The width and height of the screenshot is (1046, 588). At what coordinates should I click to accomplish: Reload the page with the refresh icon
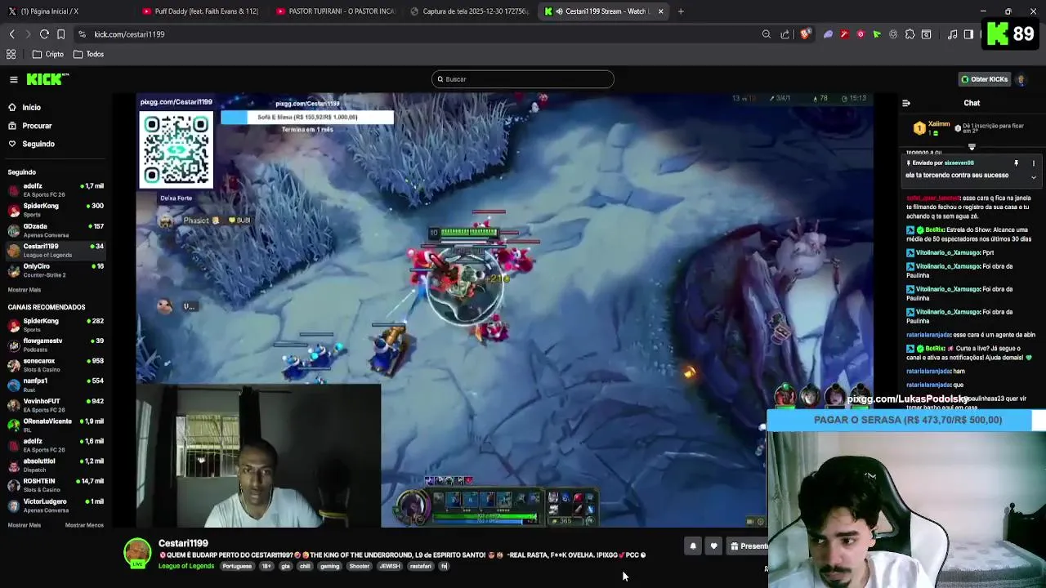(44, 34)
